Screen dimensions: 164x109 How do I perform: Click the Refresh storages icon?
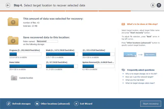coord(9,104)
